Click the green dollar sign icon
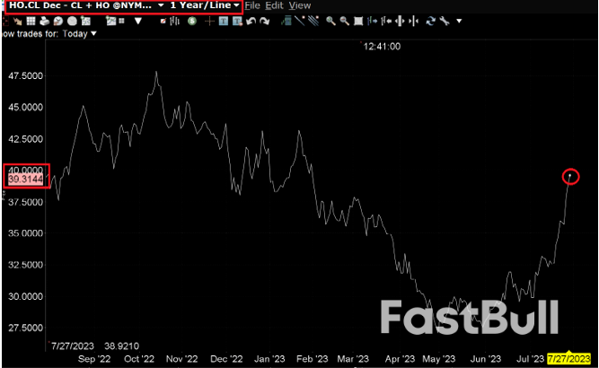This screenshot has width=599, height=368. (x=191, y=21)
